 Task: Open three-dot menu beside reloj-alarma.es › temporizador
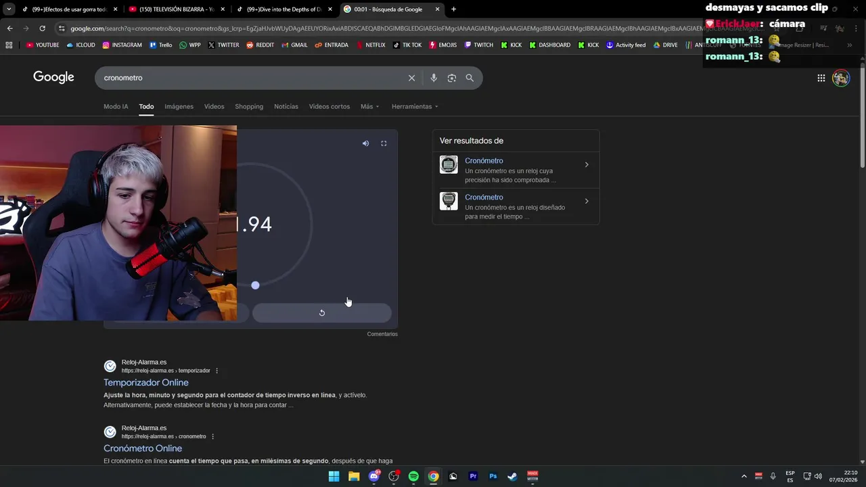point(217,371)
